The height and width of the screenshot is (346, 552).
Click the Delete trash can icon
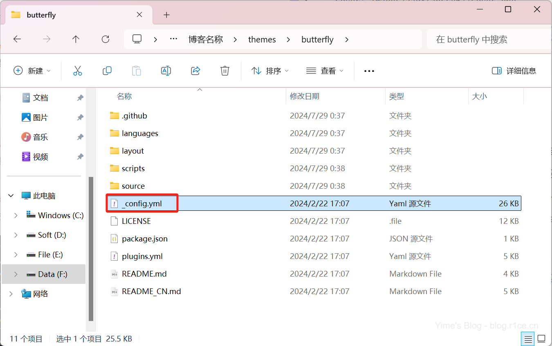tap(224, 71)
